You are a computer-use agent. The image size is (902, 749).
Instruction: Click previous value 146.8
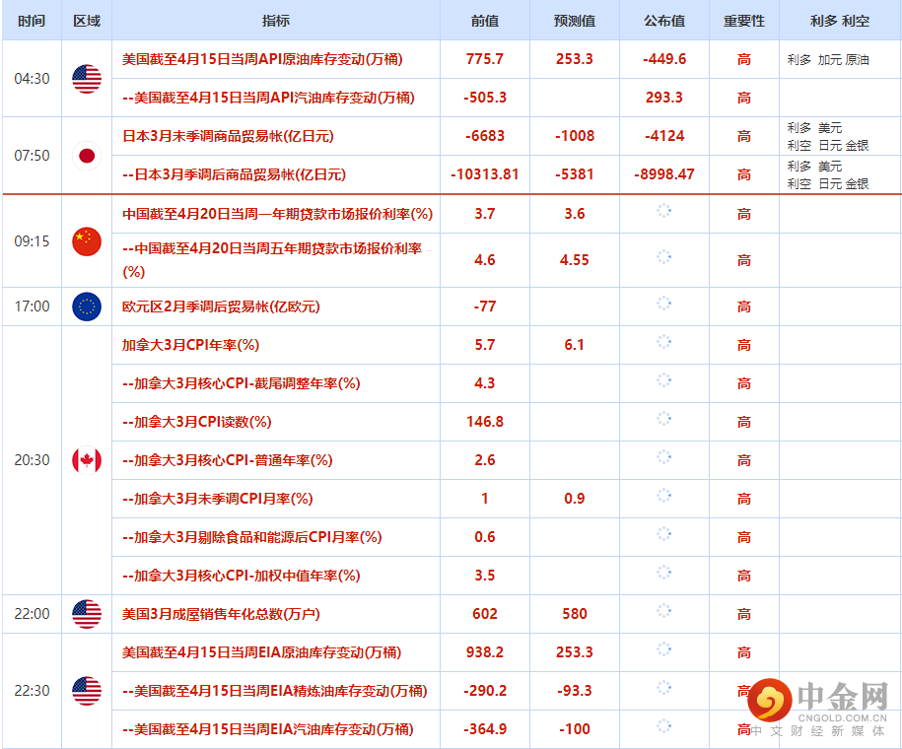coord(485,422)
